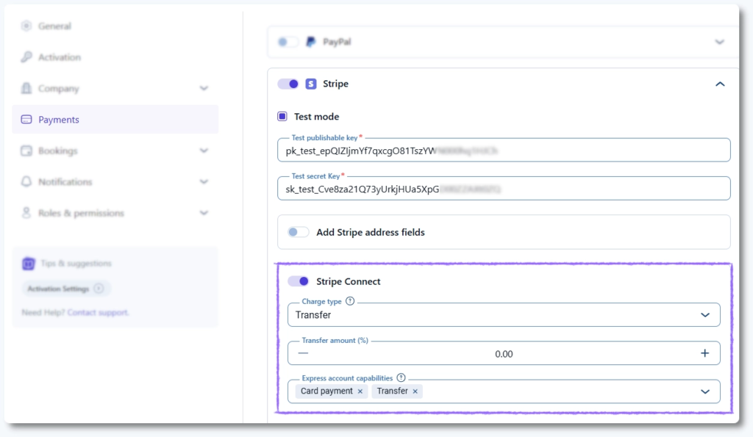Click the Stripe logo icon
753x437 pixels.
[x=311, y=84]
